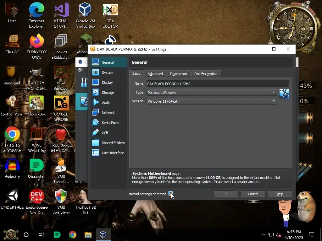This screenshot has width=322, height=241.
Task: Click the Windows 11 OS type icon
Action: (x=284, y=94)
